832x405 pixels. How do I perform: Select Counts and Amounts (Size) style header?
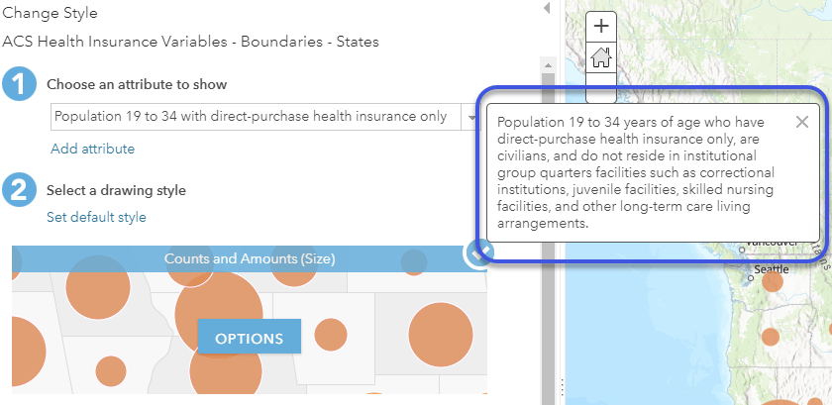coord(250,259)
